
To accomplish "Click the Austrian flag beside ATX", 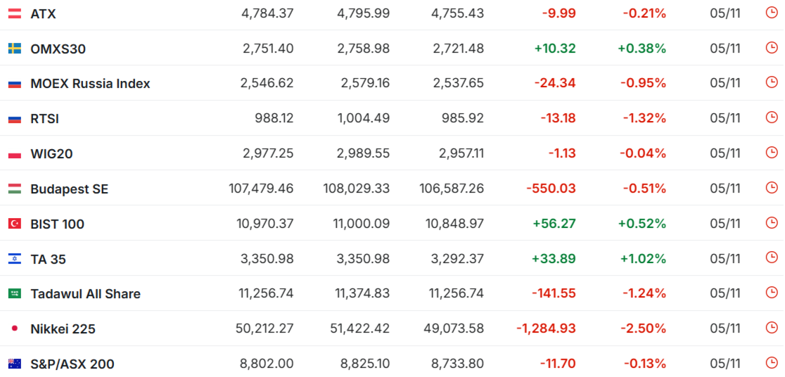I will pos(14,13).
